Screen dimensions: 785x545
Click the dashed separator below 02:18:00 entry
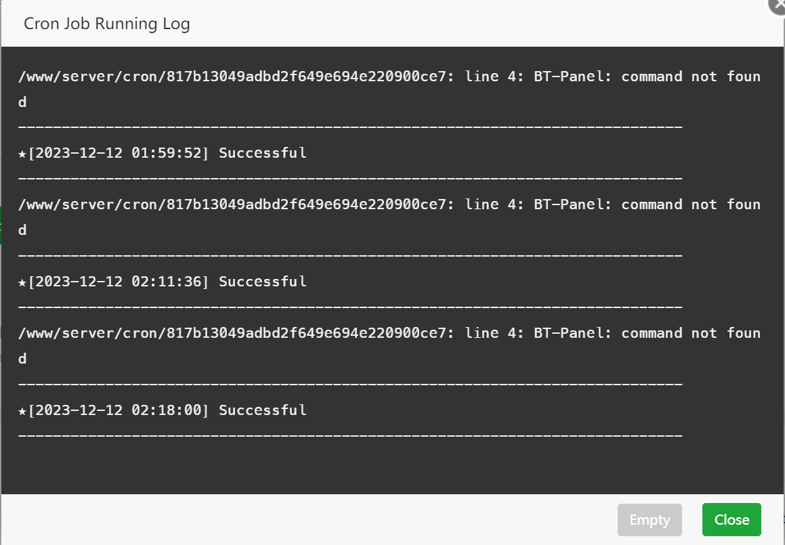tap(349, 435)
